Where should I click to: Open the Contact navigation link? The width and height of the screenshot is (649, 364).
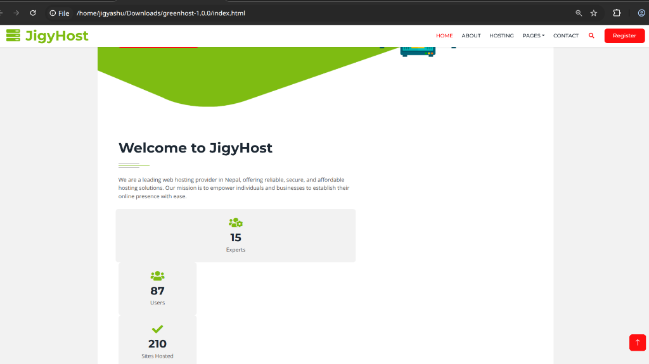coord(565,35)
